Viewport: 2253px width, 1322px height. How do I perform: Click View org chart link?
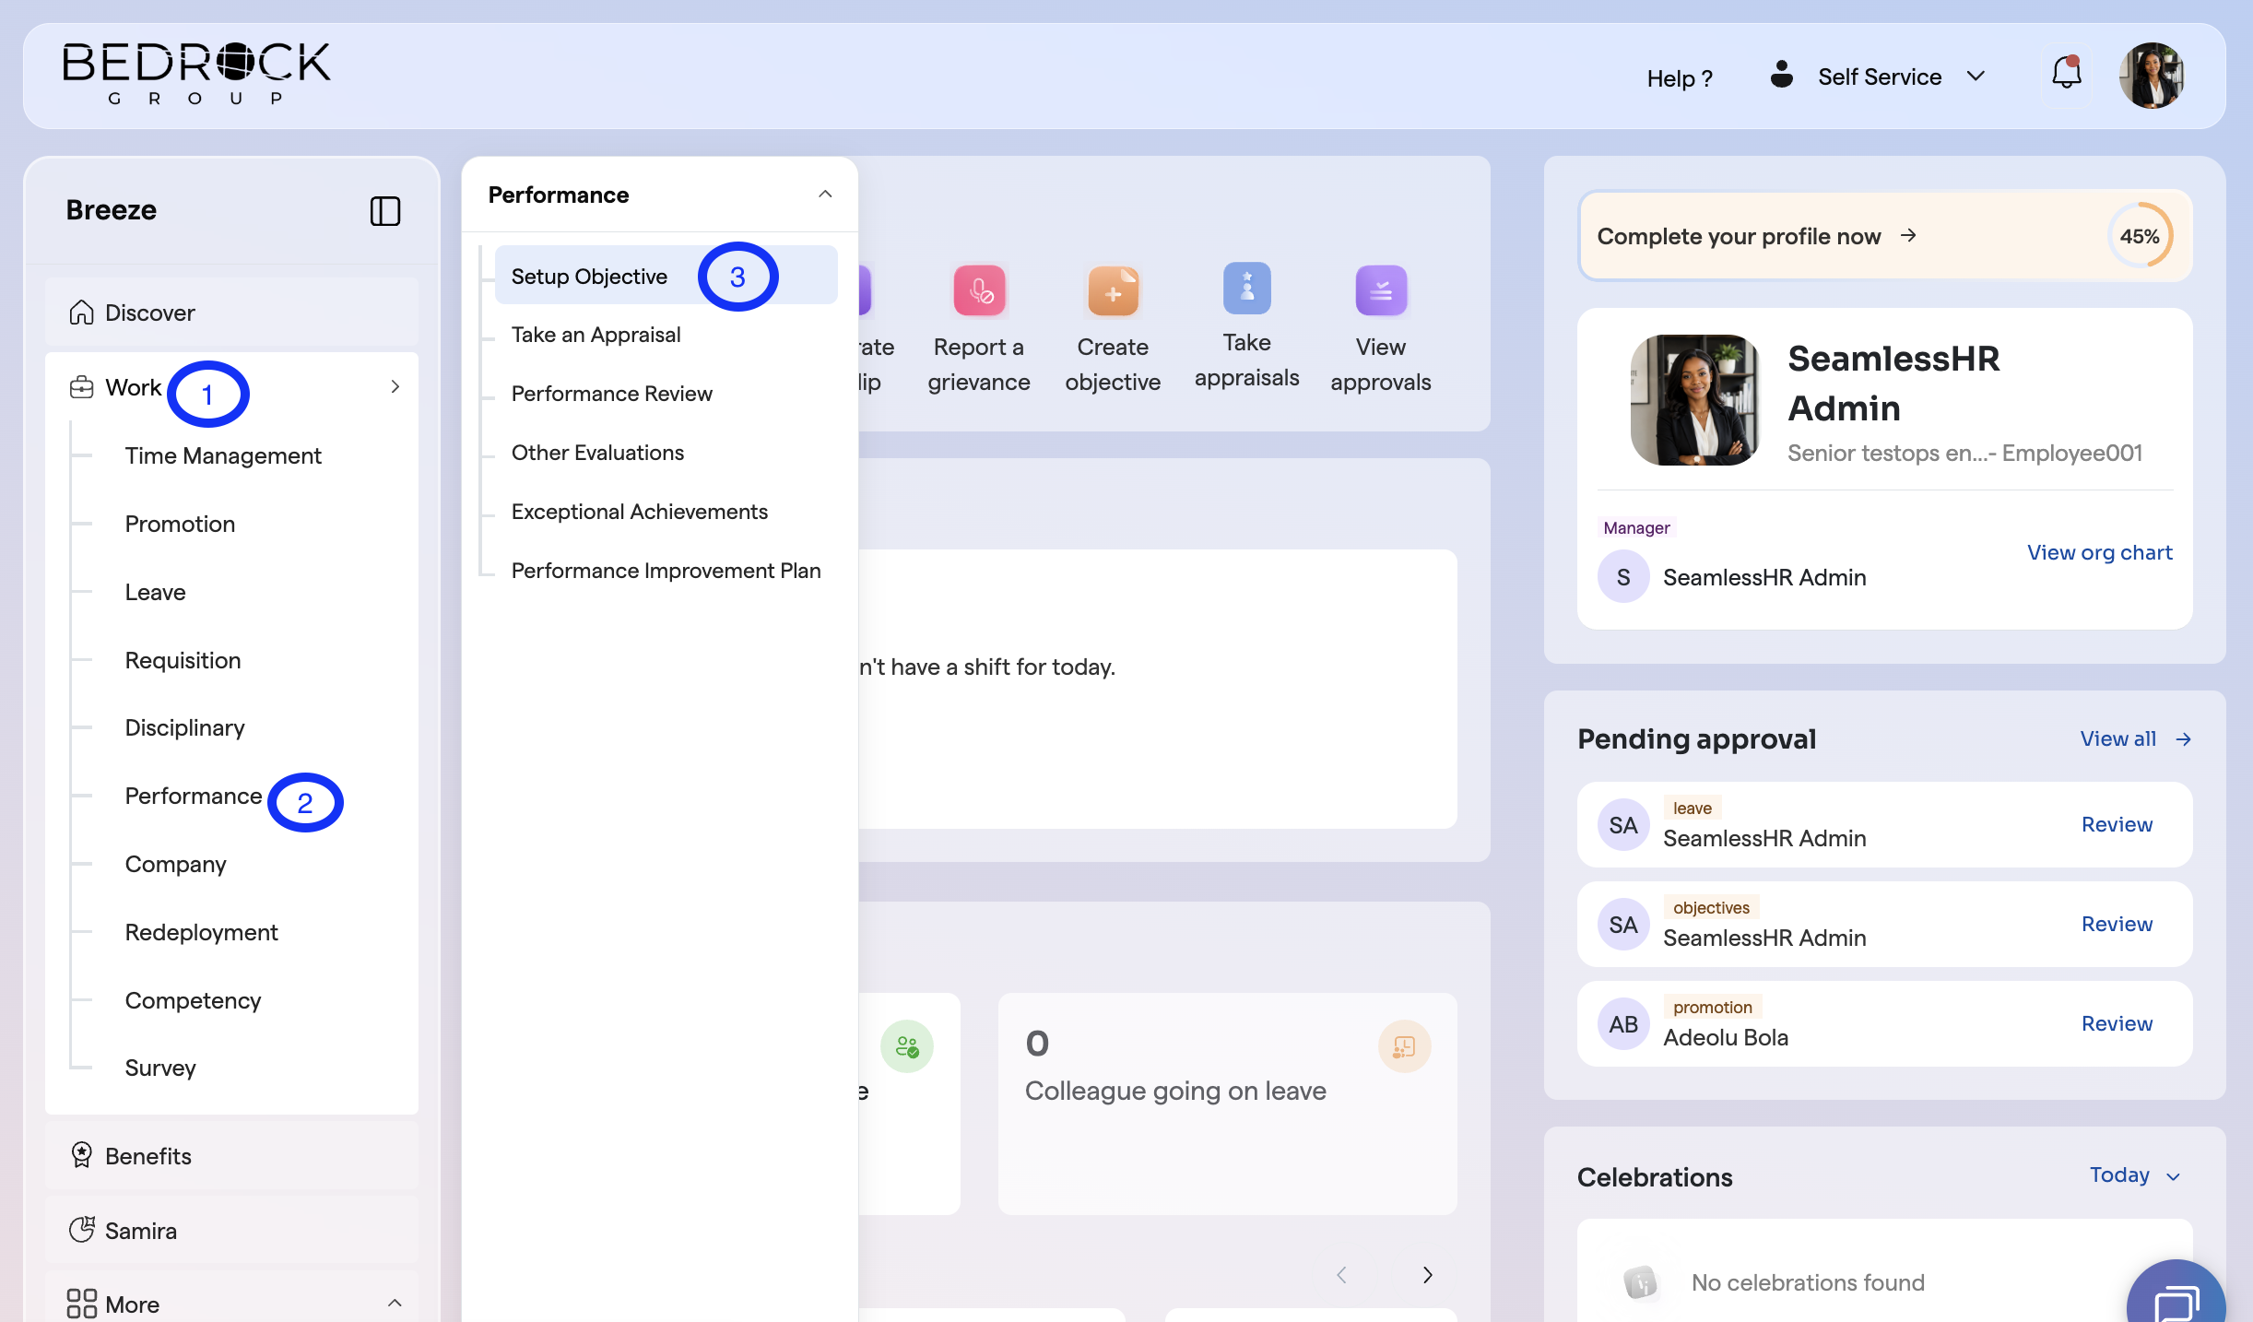(2099, 552)
